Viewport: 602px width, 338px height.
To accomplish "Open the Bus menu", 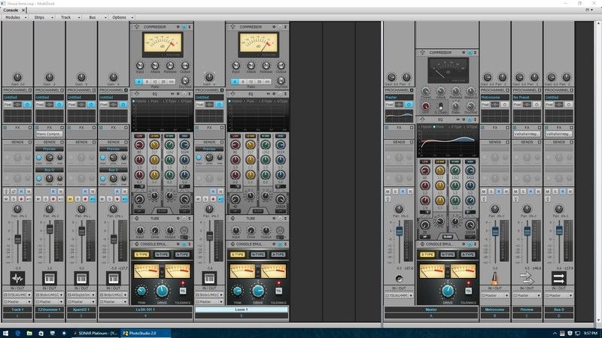I will tap(95, 17).
